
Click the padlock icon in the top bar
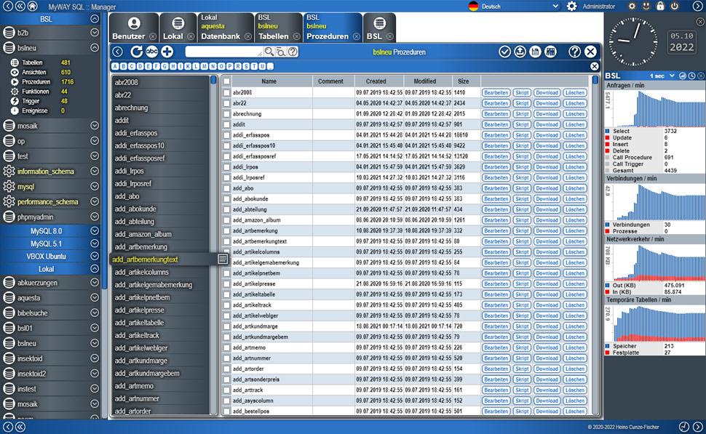660,6
